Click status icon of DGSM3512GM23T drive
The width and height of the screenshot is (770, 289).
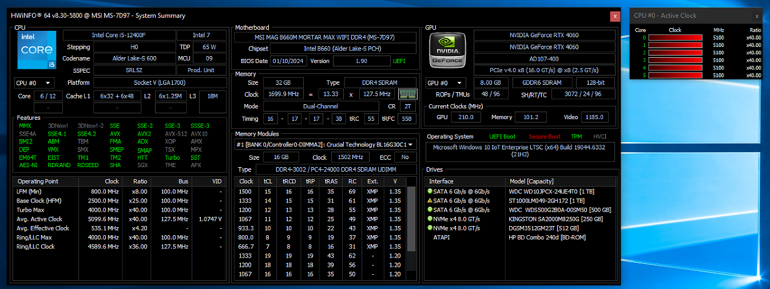430,228
